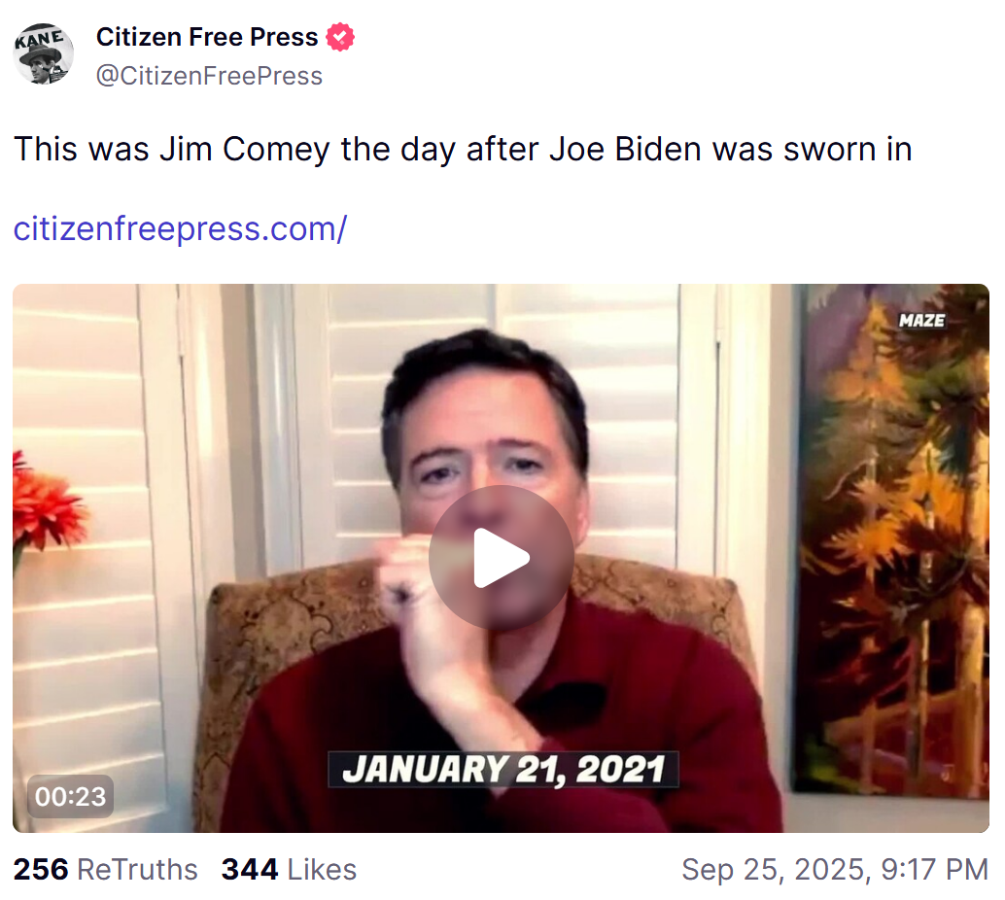Click the post text mentioning Jim Comey

[463, 150]
